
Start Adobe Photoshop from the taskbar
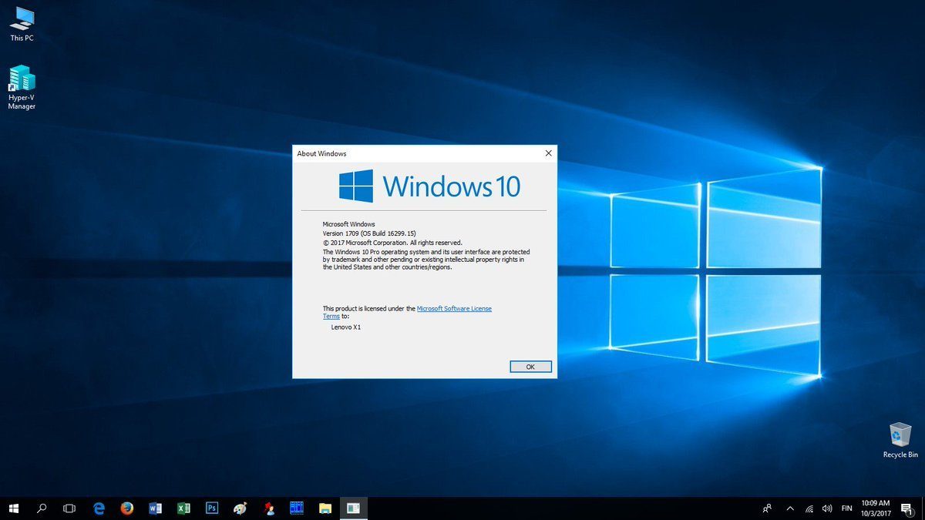211,508
